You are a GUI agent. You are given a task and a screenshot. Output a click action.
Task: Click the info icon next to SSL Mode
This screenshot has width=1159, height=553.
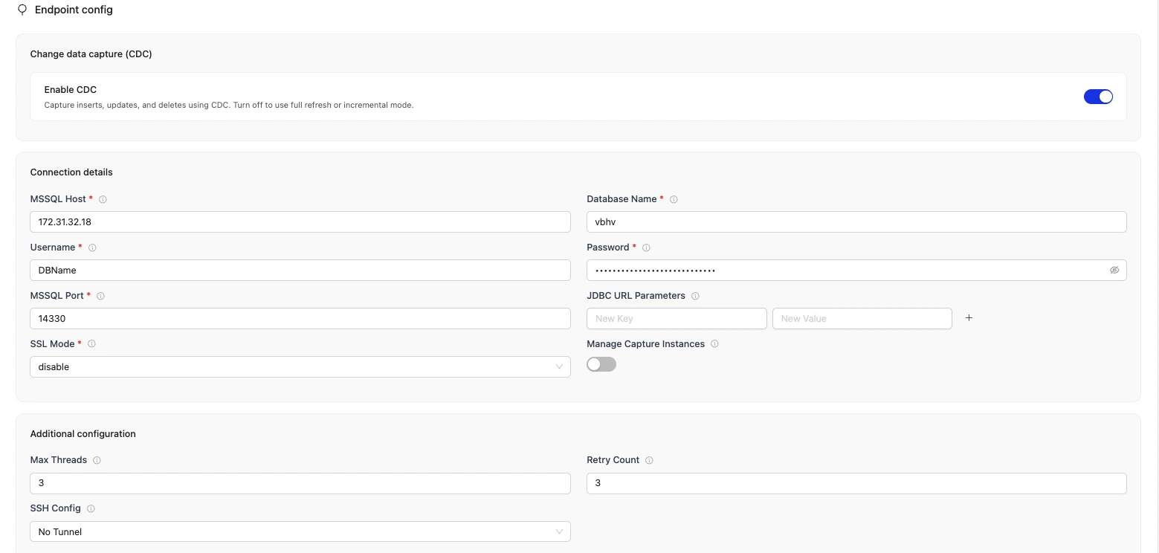91,344
